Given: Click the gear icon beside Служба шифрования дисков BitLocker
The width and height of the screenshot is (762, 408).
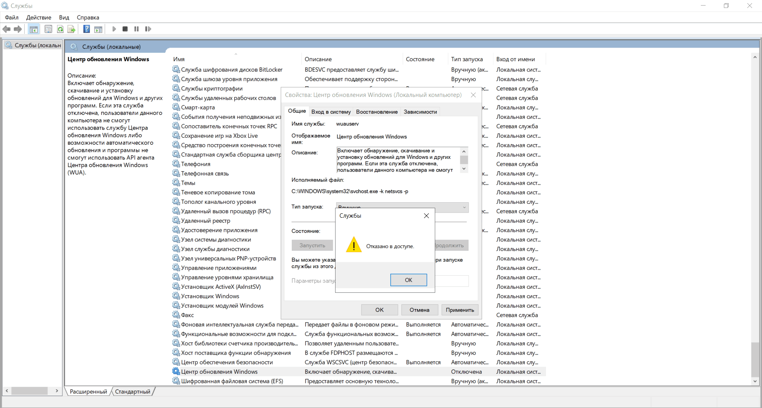Looking at the screenshot, I should click(176, 69).
